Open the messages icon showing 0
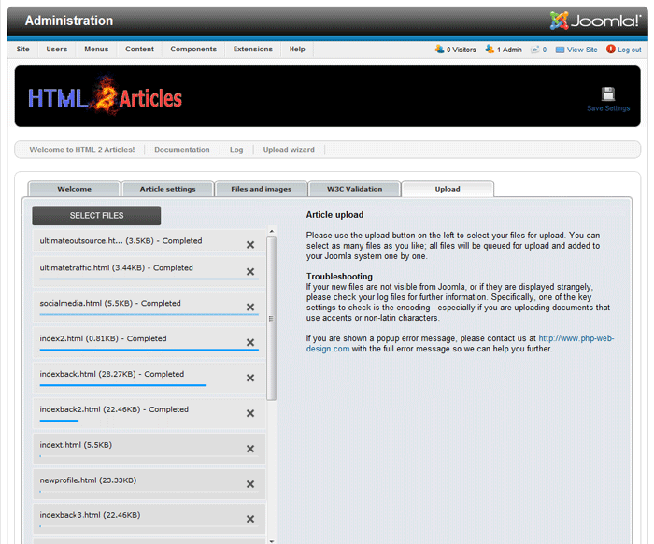 click(x=534, y=50)
